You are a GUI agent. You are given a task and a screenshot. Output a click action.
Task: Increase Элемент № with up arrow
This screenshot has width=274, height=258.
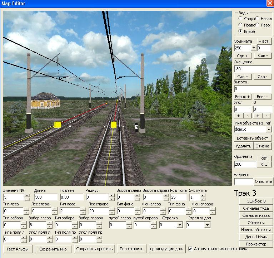(27, 195)
